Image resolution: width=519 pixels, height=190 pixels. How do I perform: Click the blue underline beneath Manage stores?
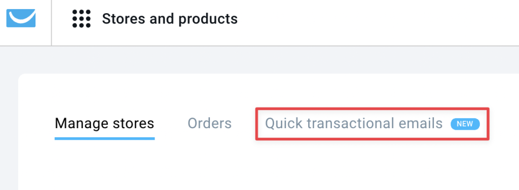[x=104, y=138]
